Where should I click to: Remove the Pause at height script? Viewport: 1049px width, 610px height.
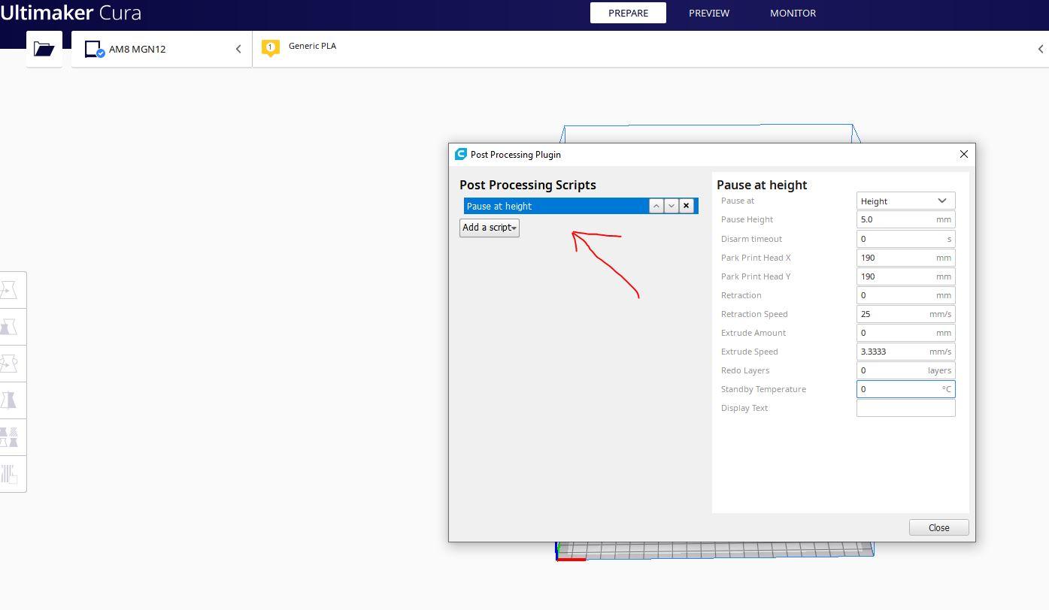point(686,206)
